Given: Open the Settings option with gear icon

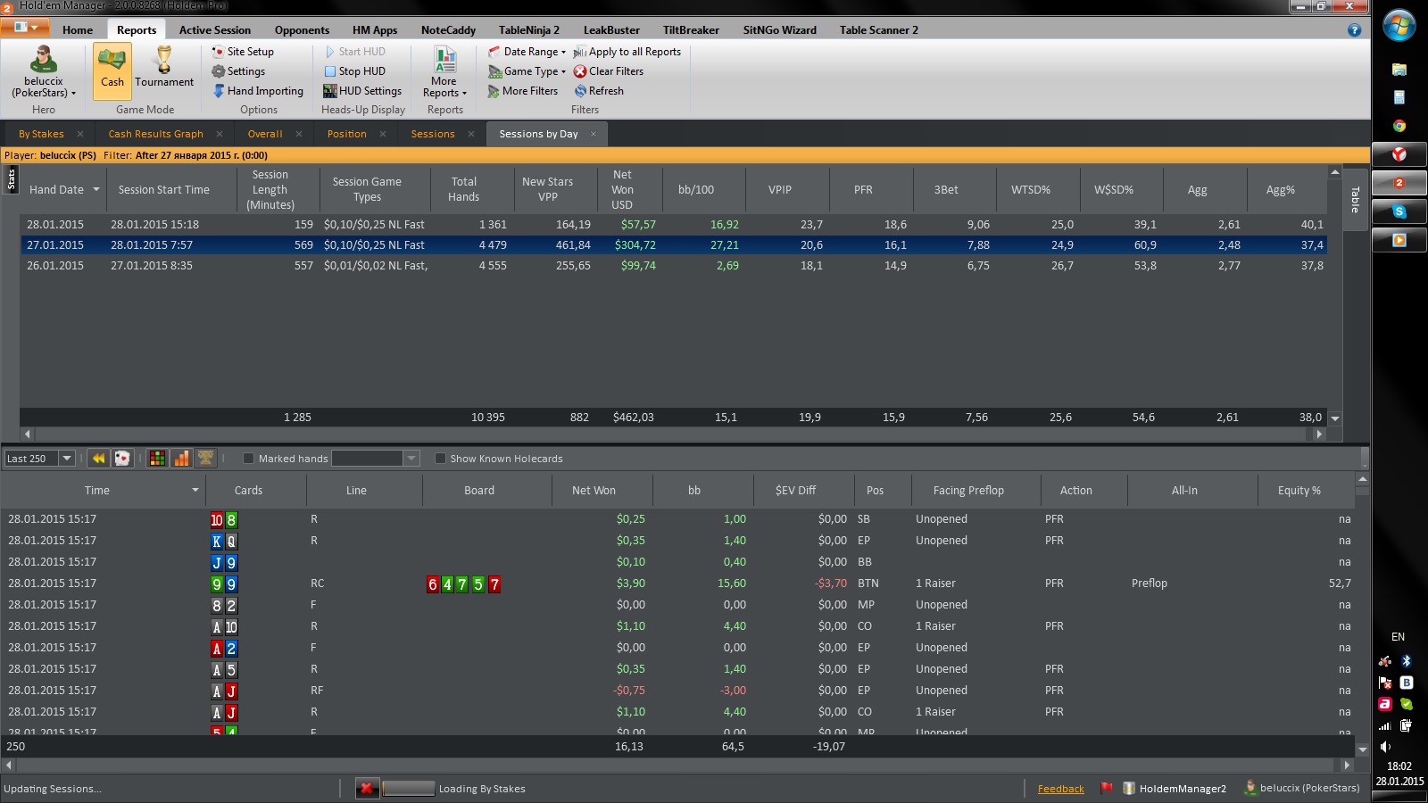Looking at the screenshot, I should (238, 71).
